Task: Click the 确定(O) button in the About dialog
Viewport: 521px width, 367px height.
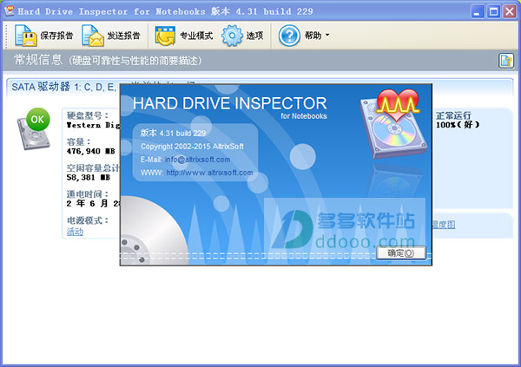Action: pos(400,253)
